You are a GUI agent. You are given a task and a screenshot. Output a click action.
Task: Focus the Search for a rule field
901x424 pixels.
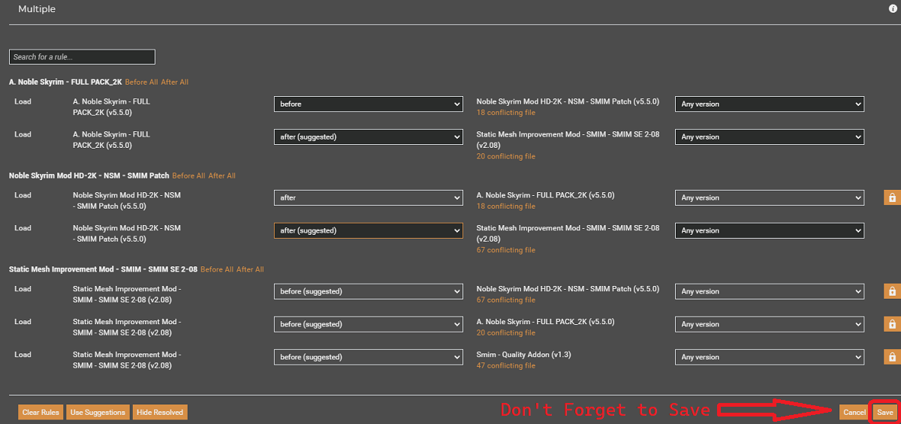point(82,57)
